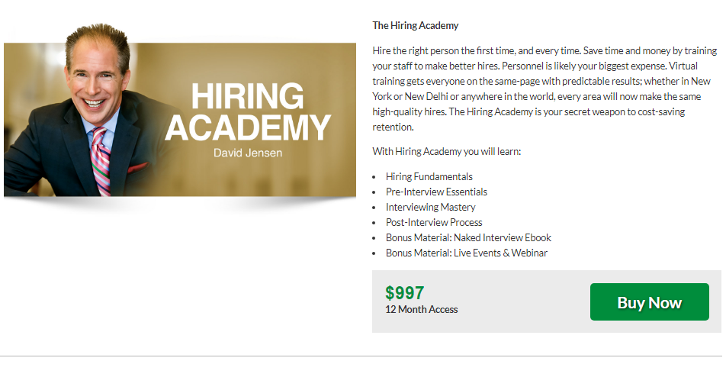Image resolution: width=726 pixels, height=374 pixels.
Task: Click the Pre-Interview Essentials list item
Action: pyautogui.click(x=436, y=192)
